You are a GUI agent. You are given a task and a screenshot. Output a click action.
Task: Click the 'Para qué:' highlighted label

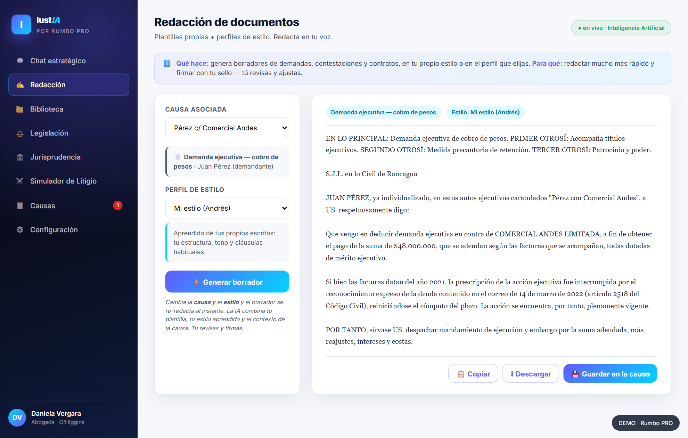(547, 63)
